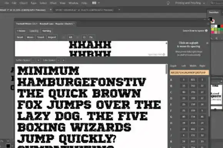Screen dimensions: 223x148
Task: Edit the Width value of glyph A
Action: click(x=193, y=80)
